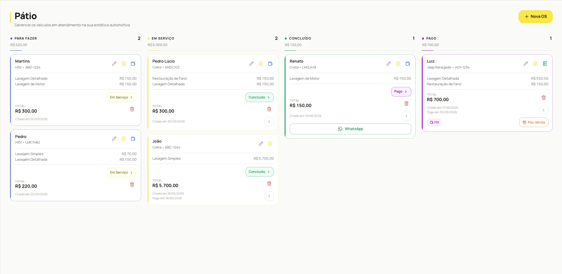The height and width of the screenshot is (274, 562).
Task: Open notes icon on Pedro Lúcio card
Action: [261, 64]
